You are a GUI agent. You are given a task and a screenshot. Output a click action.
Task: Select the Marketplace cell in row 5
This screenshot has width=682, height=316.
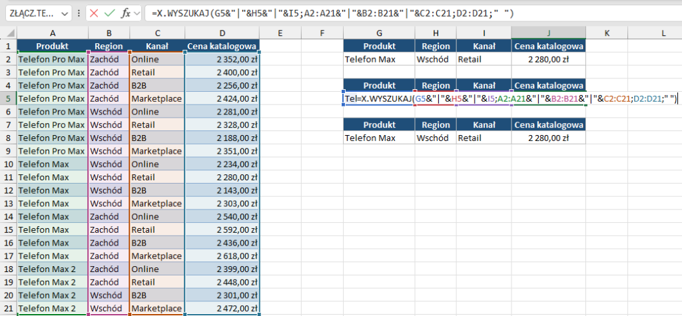157,98
